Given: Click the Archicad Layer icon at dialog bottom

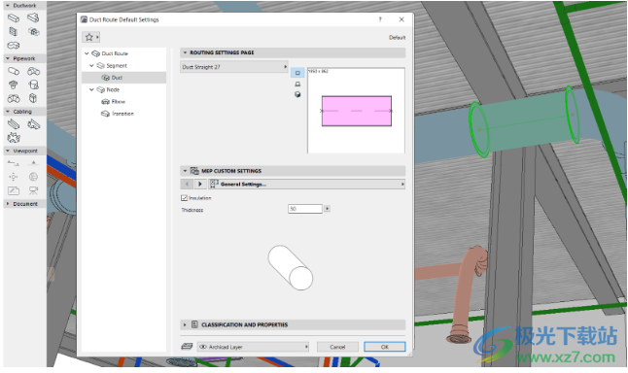Looking at the screenshot, I should point(187,346).
